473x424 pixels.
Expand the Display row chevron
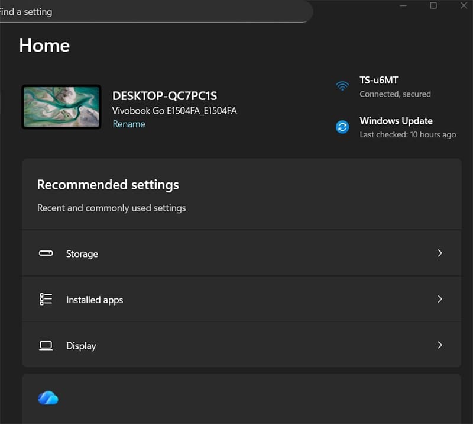[440, 345]
